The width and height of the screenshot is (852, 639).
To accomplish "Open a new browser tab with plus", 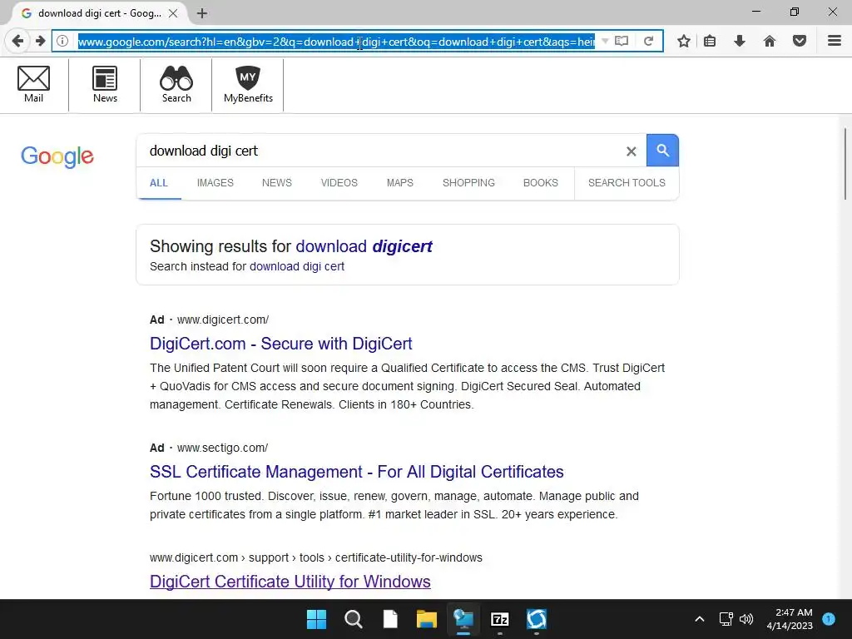I will click(x=202, y=13).
